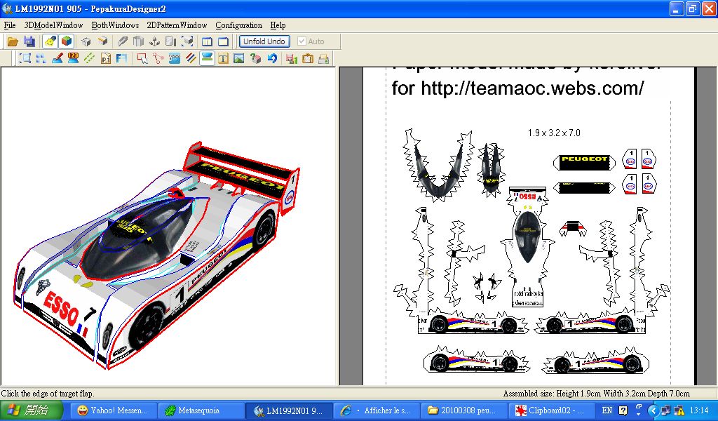Click the orange 123 edge ID icon

[73, 58]
